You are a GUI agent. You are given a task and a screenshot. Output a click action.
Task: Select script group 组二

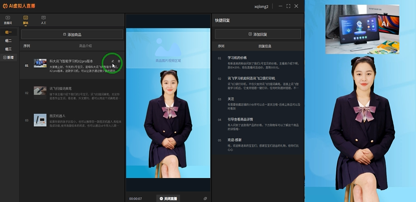click(8, 41)
